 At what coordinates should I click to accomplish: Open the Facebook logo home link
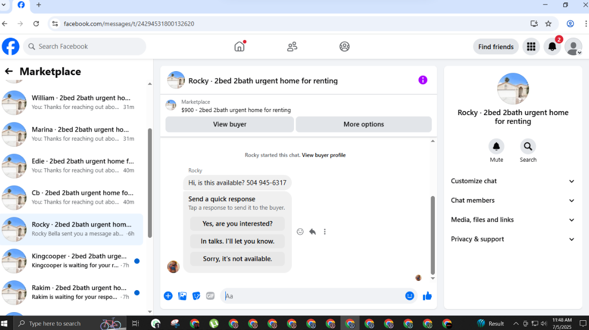(x=11, y=47)
